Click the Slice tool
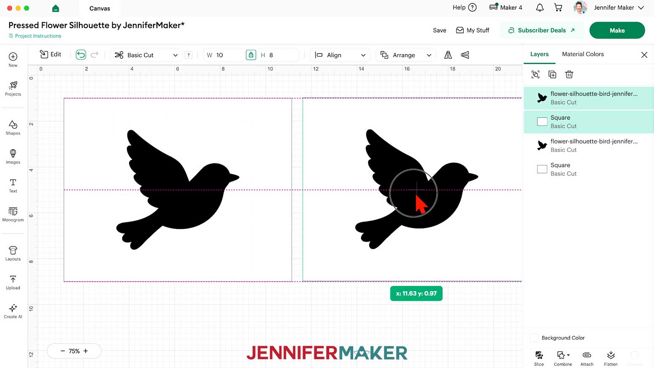This screenshot has width=654, height=368. [539, 358]
